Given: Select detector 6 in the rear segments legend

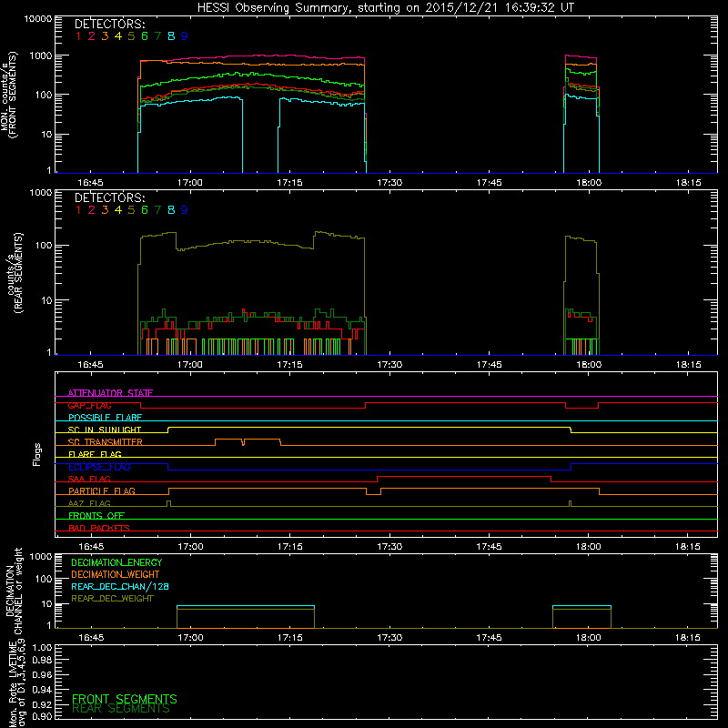Looking at the screenshot, I should tap(145, 210).
